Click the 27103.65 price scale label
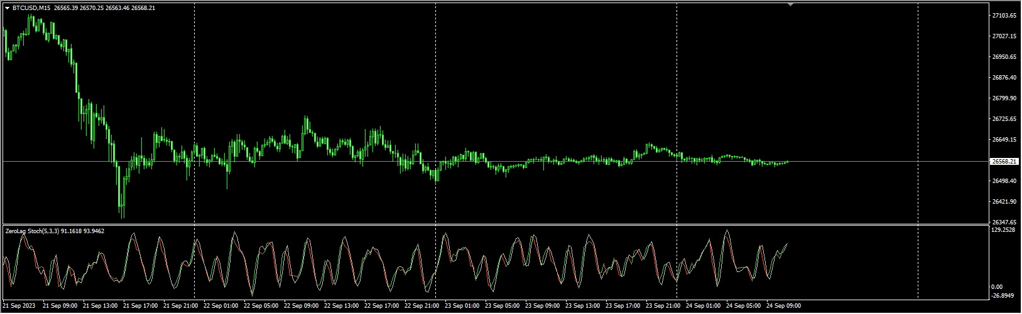 (x=1003, y=15)
